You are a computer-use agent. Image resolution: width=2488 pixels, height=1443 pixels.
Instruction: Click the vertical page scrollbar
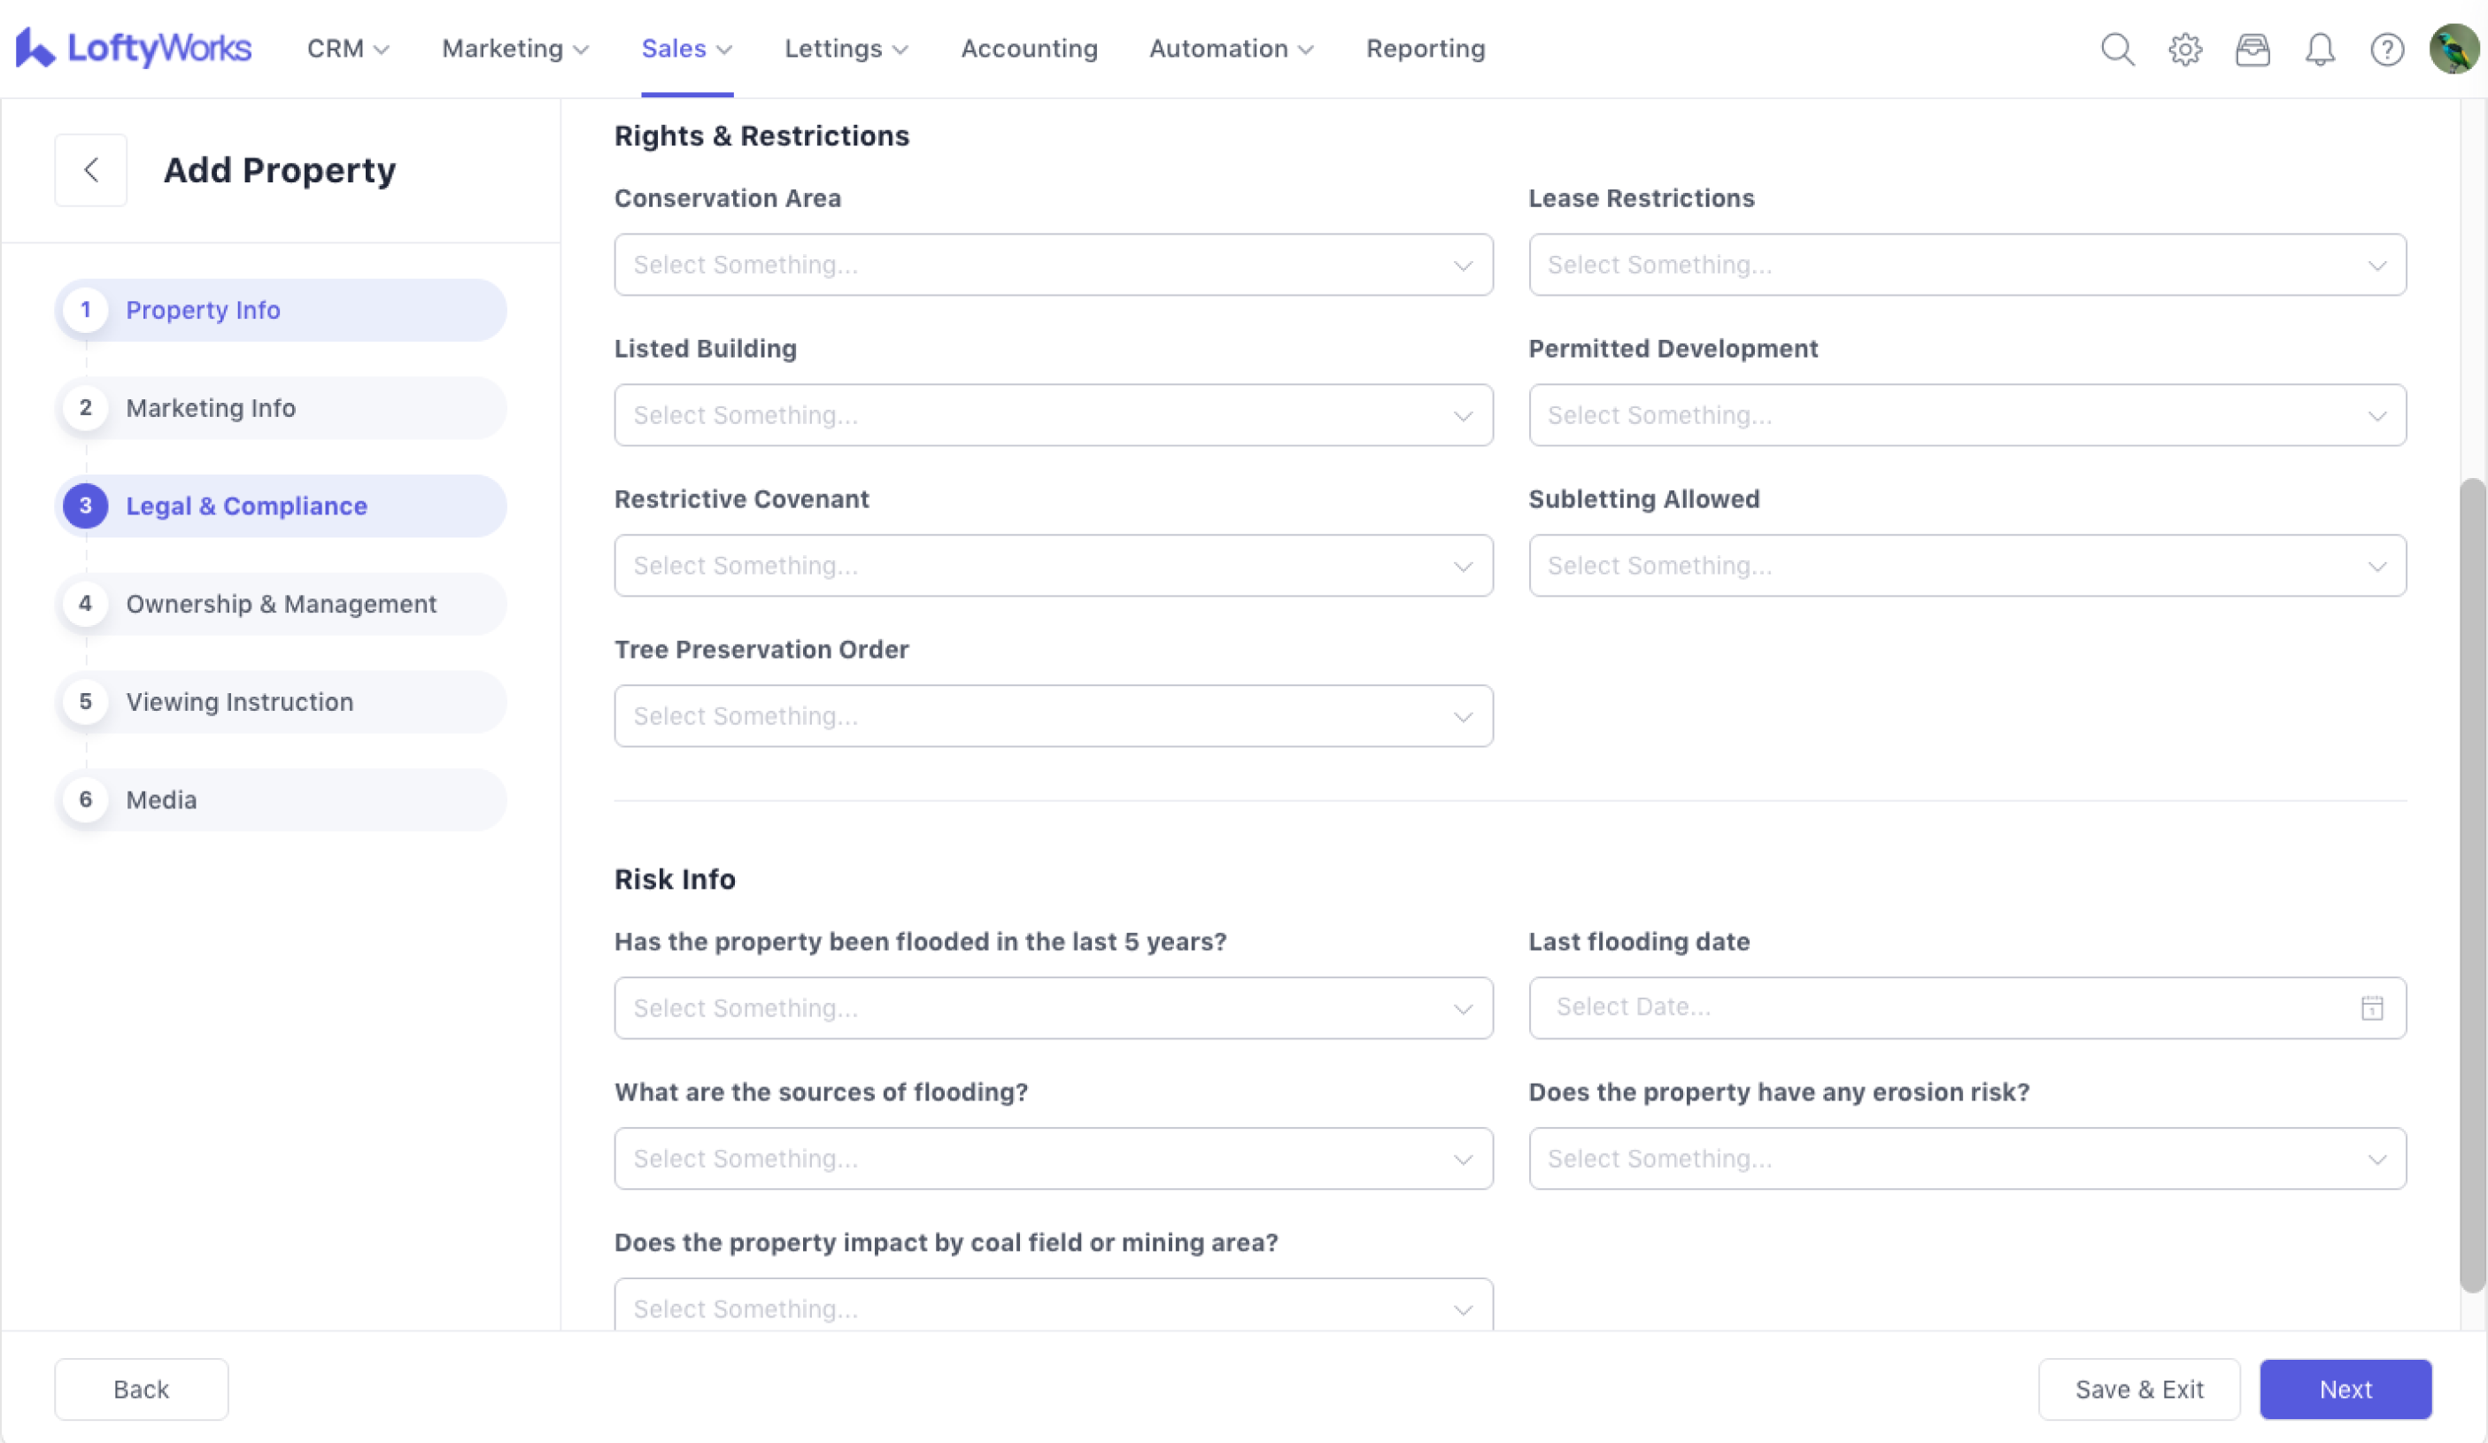click(x=2471, y=884)
